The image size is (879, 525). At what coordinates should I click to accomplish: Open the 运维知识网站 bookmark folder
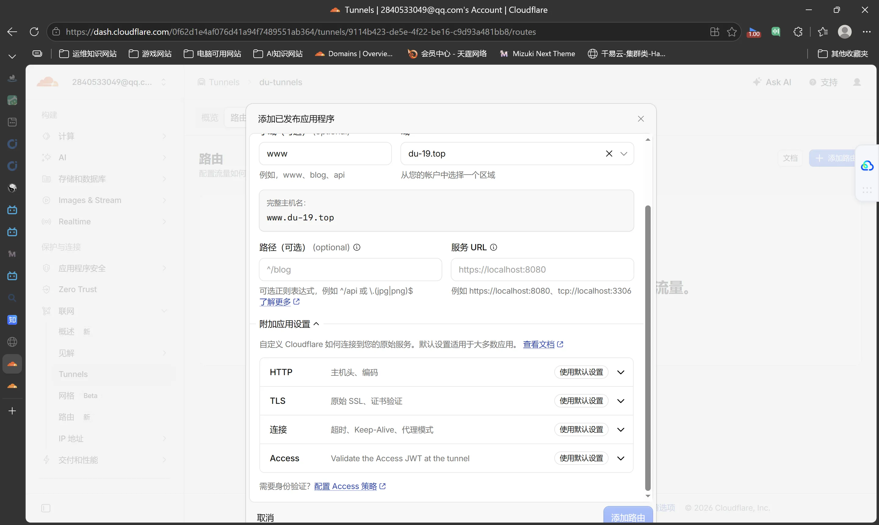pyautogui.click(x=88, y=53)
